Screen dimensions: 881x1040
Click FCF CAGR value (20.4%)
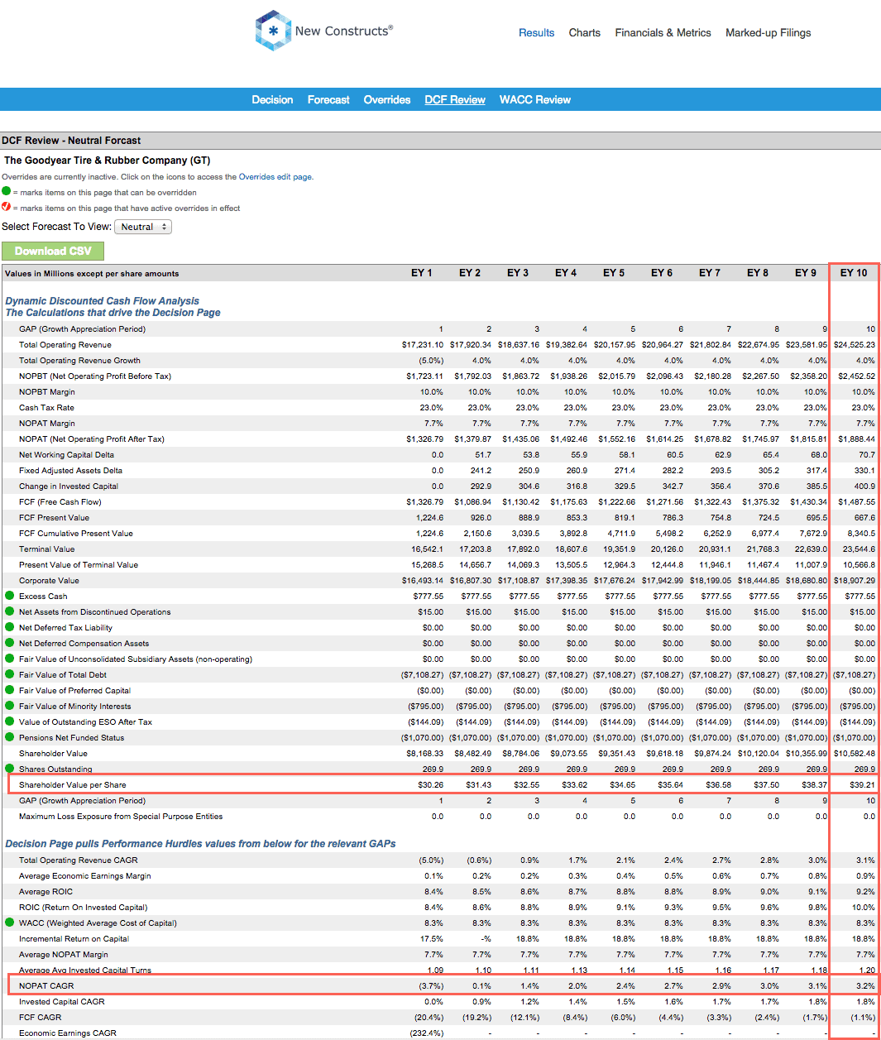point(429,1018)
